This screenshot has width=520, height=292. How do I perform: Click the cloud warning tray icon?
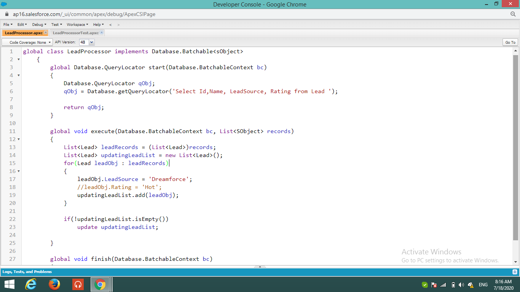pos(471,285)
